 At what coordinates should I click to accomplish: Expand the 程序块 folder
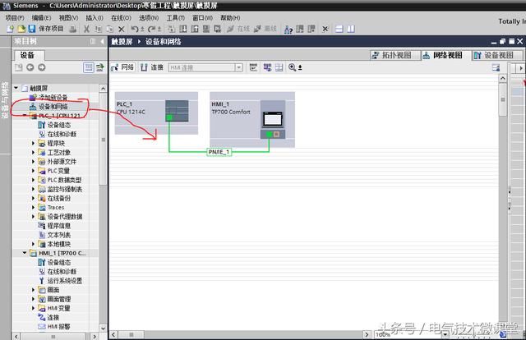point(33,143)
